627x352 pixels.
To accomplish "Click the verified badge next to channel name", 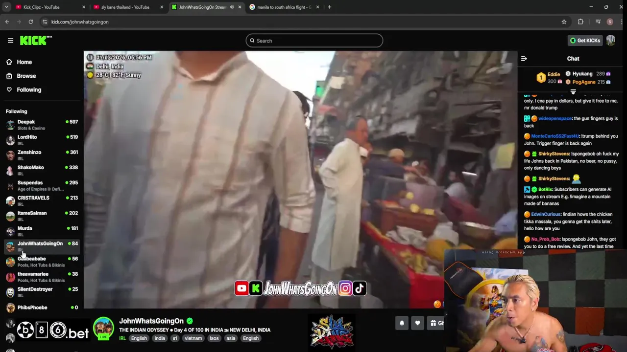I will click(190, 321).
